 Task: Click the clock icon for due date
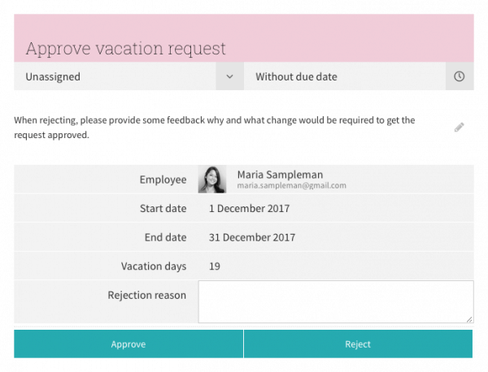(x=460, y=76)
